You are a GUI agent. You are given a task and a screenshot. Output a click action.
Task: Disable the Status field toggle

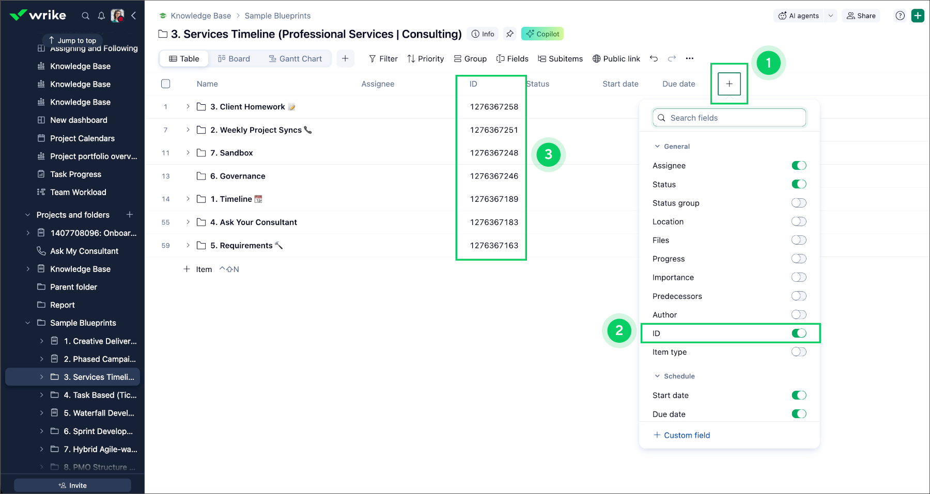[x=799, y=184]
